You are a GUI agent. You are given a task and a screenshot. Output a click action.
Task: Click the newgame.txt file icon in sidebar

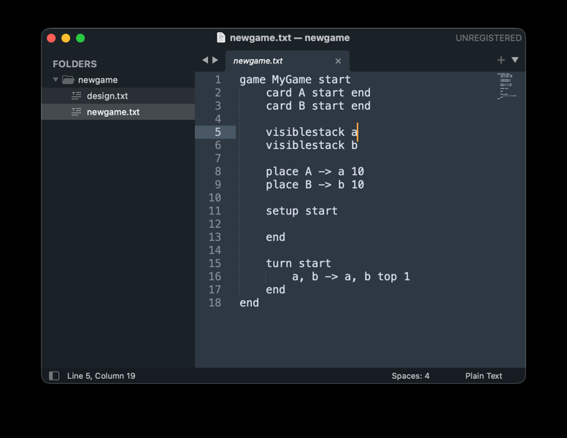pos(77,112)
